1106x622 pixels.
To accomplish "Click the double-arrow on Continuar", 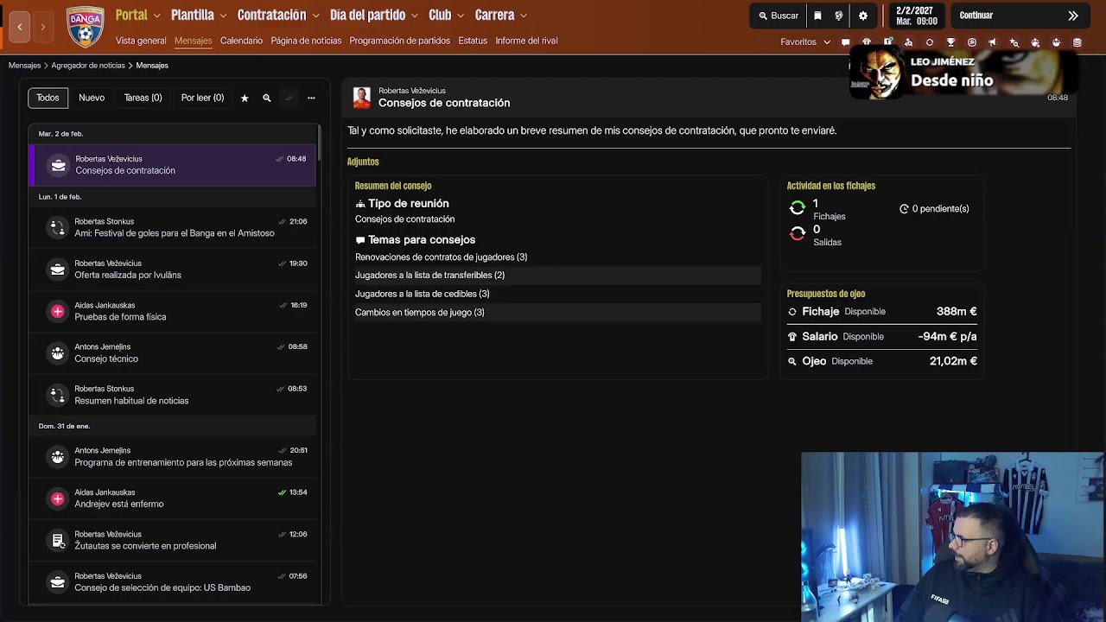I will coord(1073,16).
